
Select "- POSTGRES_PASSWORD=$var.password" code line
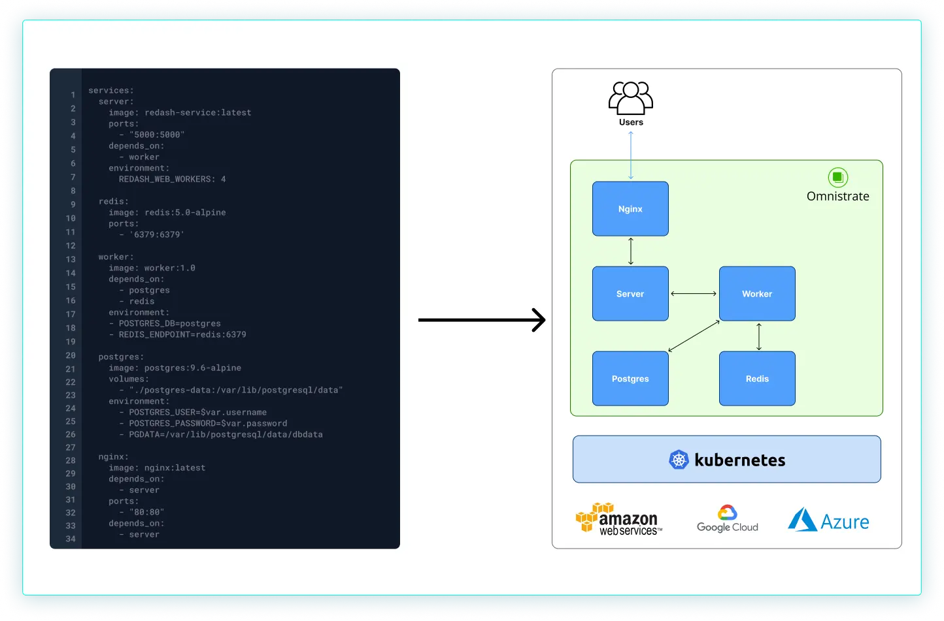click(x=203, y=424)
